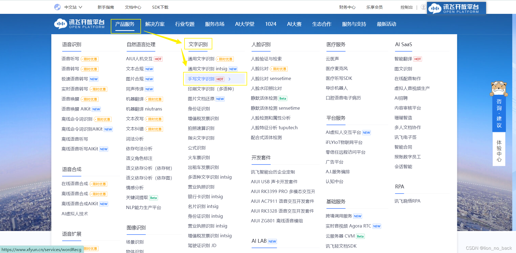Viewport: 516px width, 253px height.
Task: Open 图片文档还原 service
Action: point(201,99)
